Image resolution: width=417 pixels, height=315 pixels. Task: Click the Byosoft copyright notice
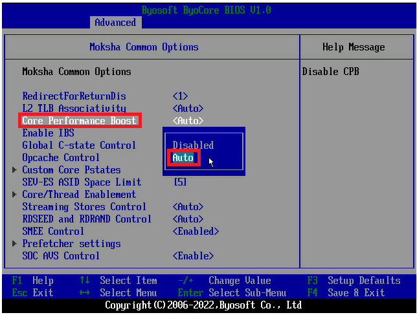(203, 305)
